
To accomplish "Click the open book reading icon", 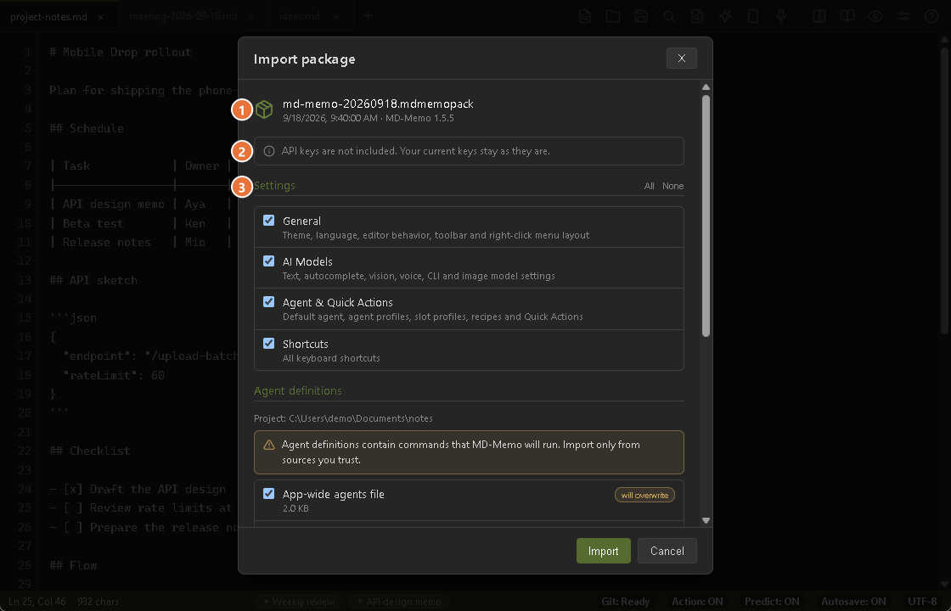I will 847,16.
